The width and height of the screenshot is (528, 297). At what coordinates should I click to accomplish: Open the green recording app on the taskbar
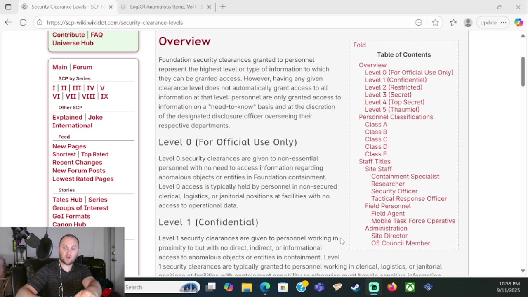[x=374, y=287]
